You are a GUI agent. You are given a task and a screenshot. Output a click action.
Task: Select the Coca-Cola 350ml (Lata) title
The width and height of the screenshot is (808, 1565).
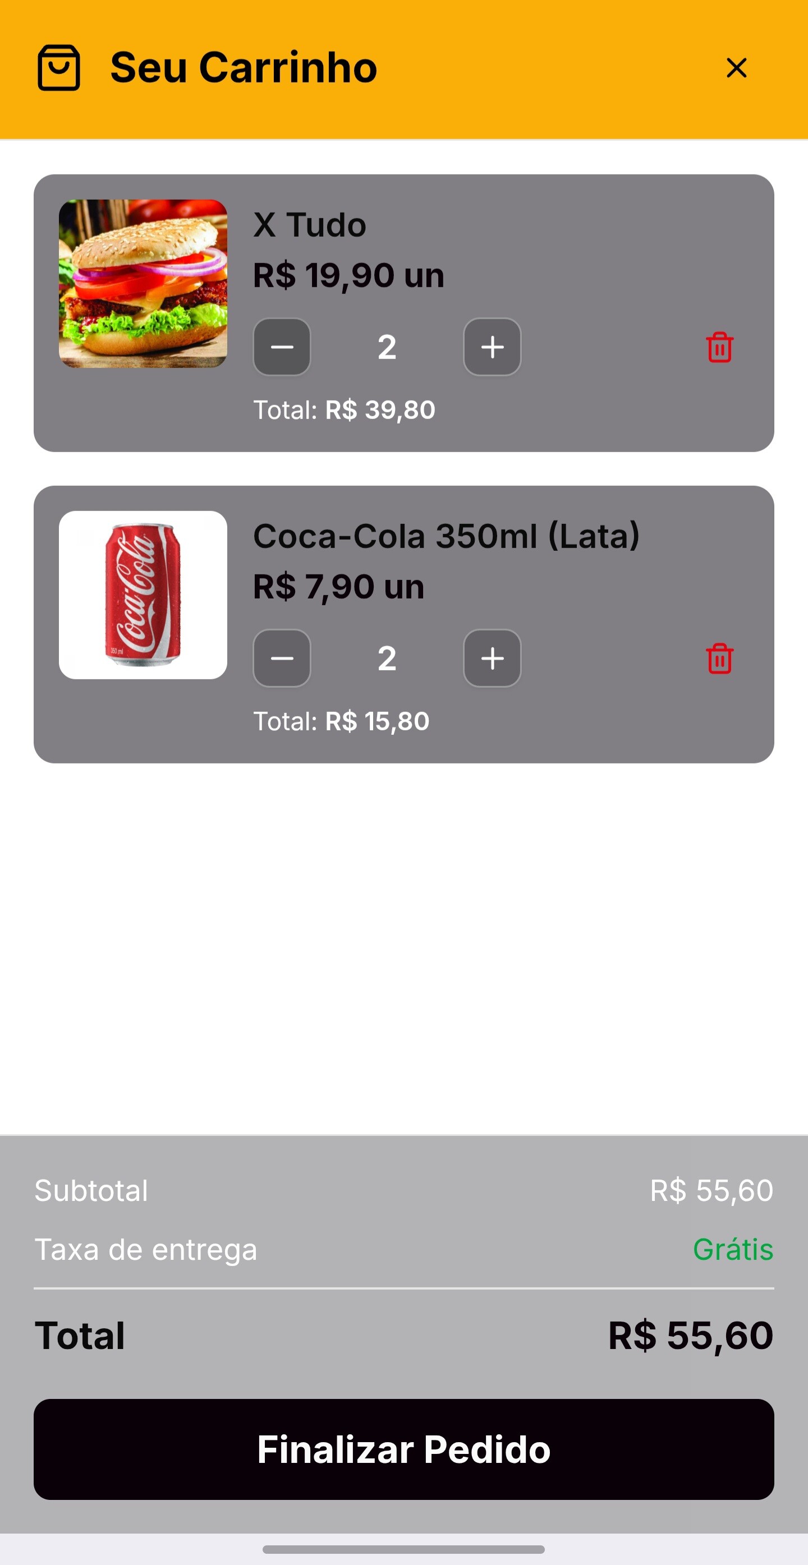pos(447,536)
